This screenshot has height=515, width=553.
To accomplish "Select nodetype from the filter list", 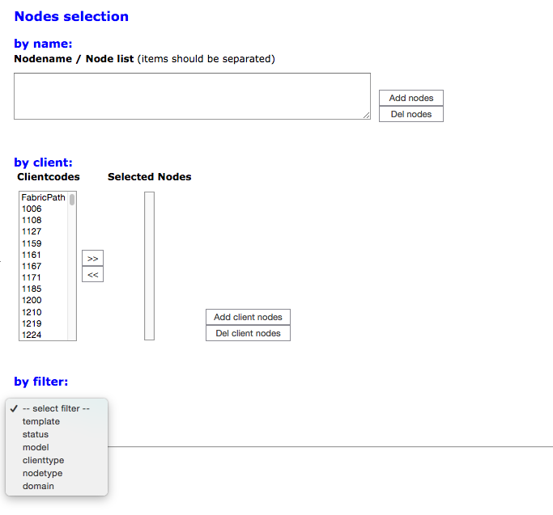I will tap(42, 473).
